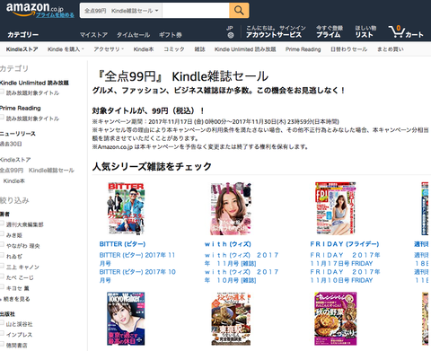This screenshot has width=431, height=351.
Task: Click FRIDAY (フライデー) series title link
Action: 345,244
